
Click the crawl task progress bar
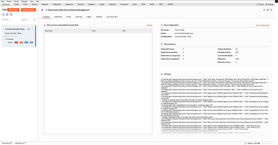pos(11,36)
